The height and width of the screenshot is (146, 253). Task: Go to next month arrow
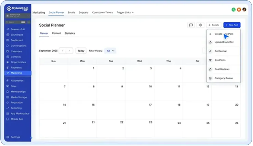(69, 51)
